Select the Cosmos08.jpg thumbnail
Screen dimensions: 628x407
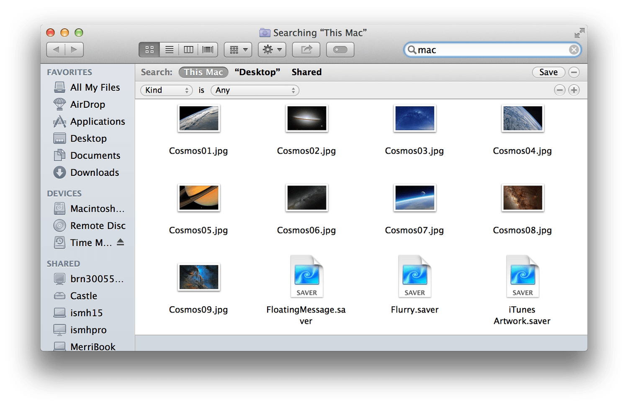click(x=523, y=198)
